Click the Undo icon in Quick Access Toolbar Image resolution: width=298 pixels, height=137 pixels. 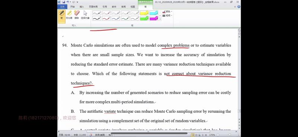click(68, 2)
